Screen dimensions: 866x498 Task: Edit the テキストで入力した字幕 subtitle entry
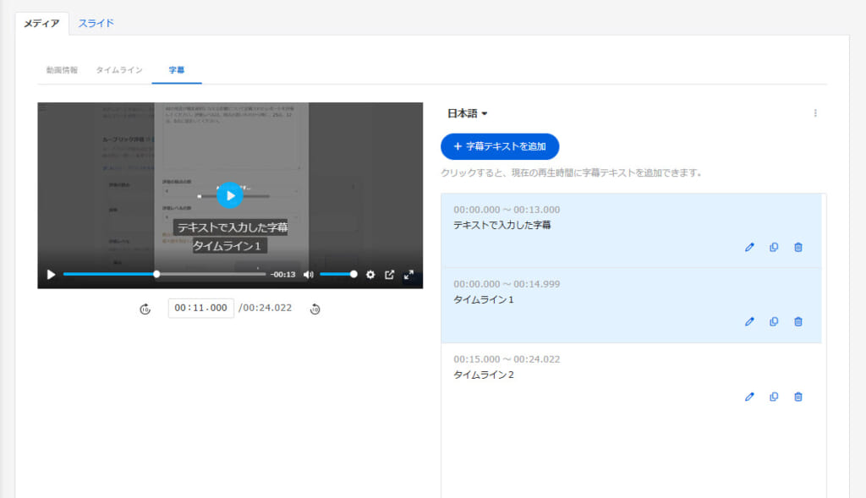(x=749, y=247)
